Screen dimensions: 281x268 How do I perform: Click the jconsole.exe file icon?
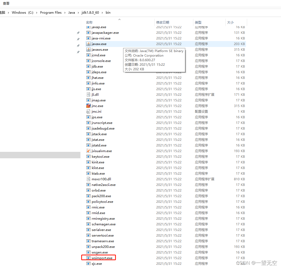(88, 61)
